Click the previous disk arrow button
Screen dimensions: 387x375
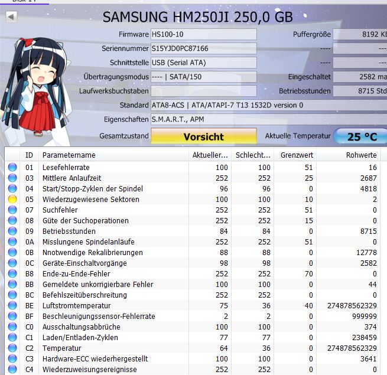[x=11, y=17]
